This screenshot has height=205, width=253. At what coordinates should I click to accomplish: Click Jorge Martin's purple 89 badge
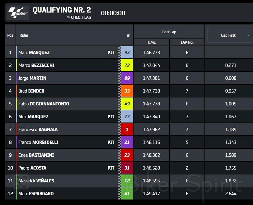[127, 78]
